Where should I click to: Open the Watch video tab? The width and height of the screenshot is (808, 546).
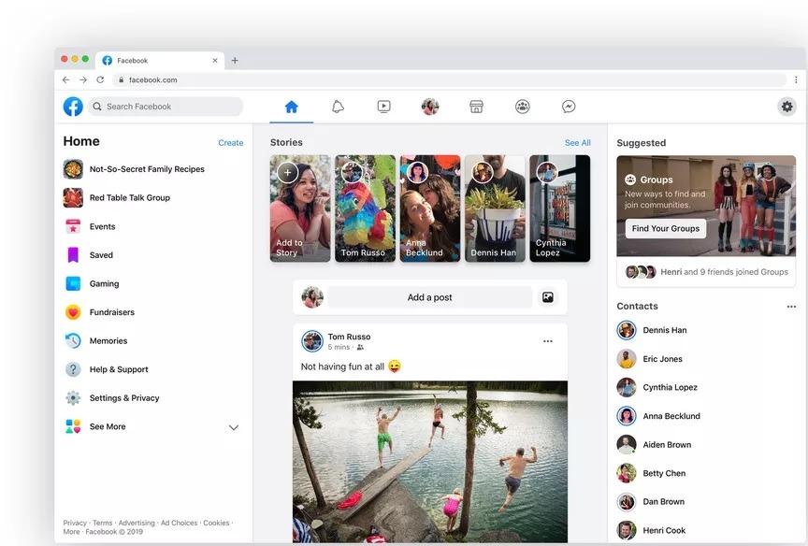coord(384,107)
